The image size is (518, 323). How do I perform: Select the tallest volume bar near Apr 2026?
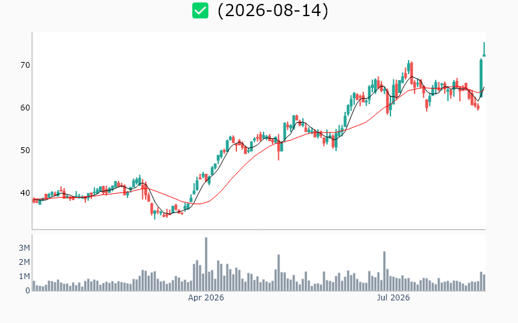pyautogui.click(x=206, y=264)
